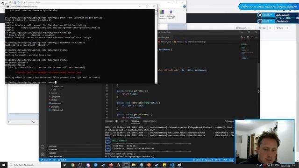Run the Java file in VS Code
299x168 pixels.
coord(242,37)
